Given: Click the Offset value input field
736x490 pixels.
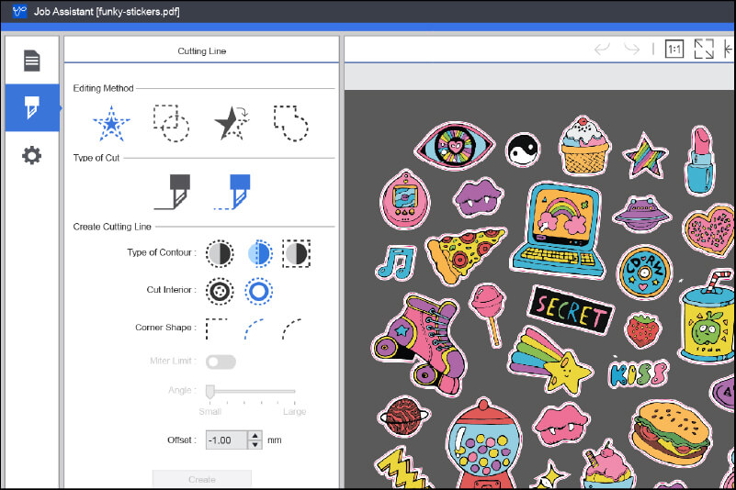Looking at the screenshot, I should click(x=225, y=440).
